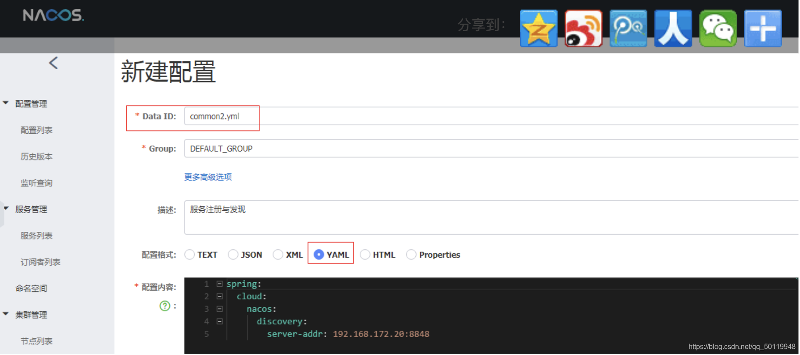Open 节点列表 menu item
The image size is (800, 355).
(x=36, y=341)
